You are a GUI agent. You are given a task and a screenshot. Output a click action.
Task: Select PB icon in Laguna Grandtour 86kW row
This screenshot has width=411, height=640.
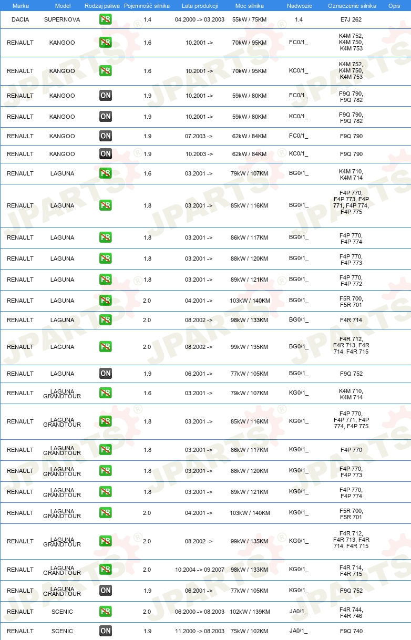[106, 450]
